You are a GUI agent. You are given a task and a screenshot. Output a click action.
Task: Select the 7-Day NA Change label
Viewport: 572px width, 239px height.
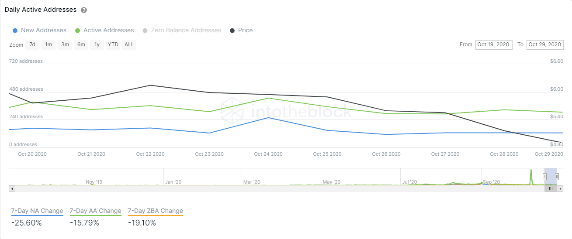click(37, 211)
